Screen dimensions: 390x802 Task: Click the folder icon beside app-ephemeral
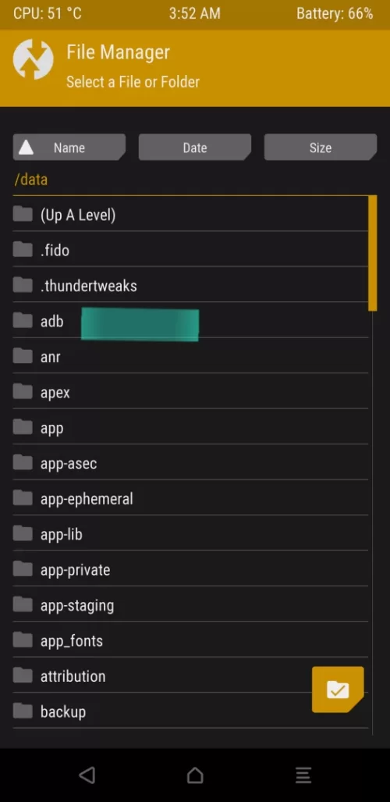click(x=23, y=498)
